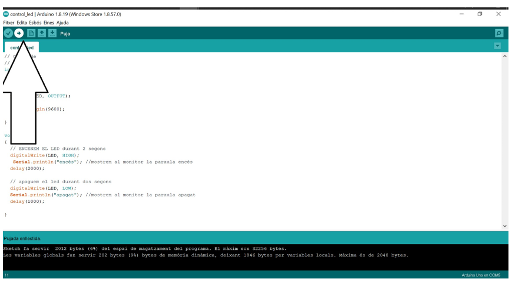Click the Arduino Uno en COM5 status text
This screenshot has width=515, height=288.
point(480,275)
